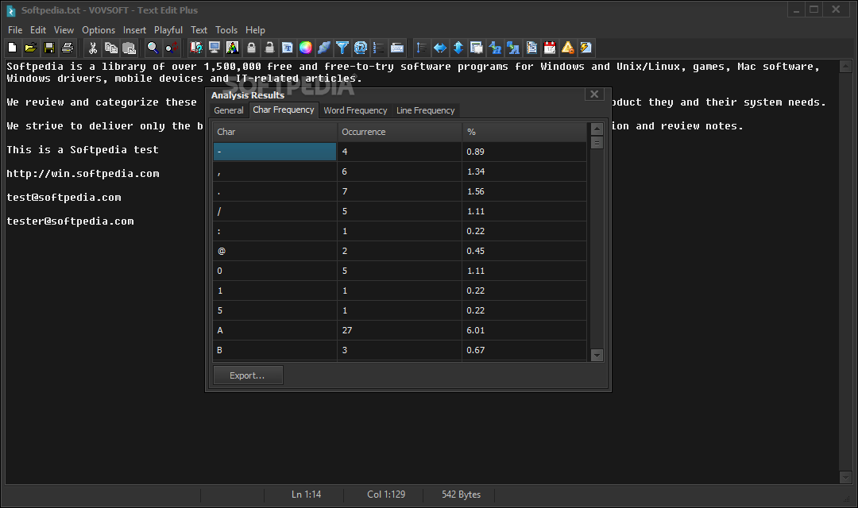Switch to the Line Frequency tab
This screenshot has height=508, width=858.
pyautogui.click(x=425, y=110)
